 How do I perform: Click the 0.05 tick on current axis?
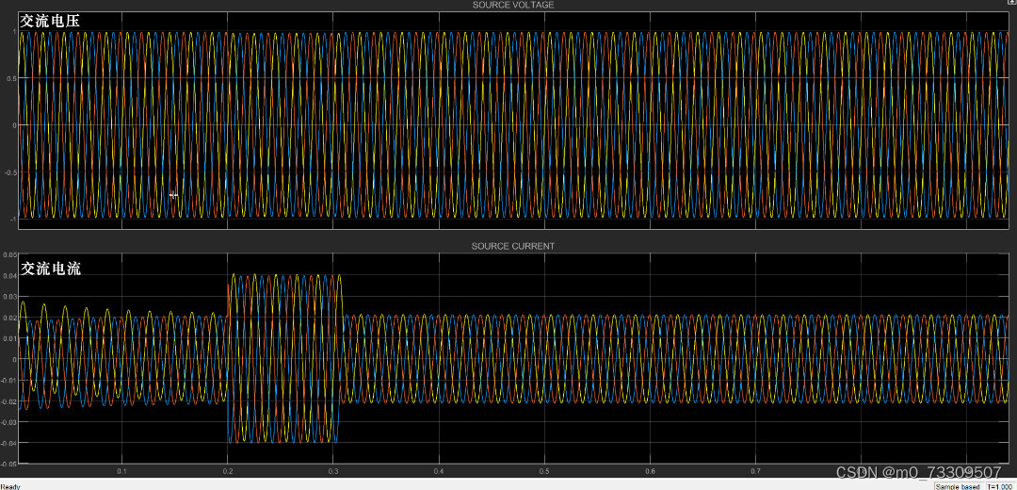(9, 255)
